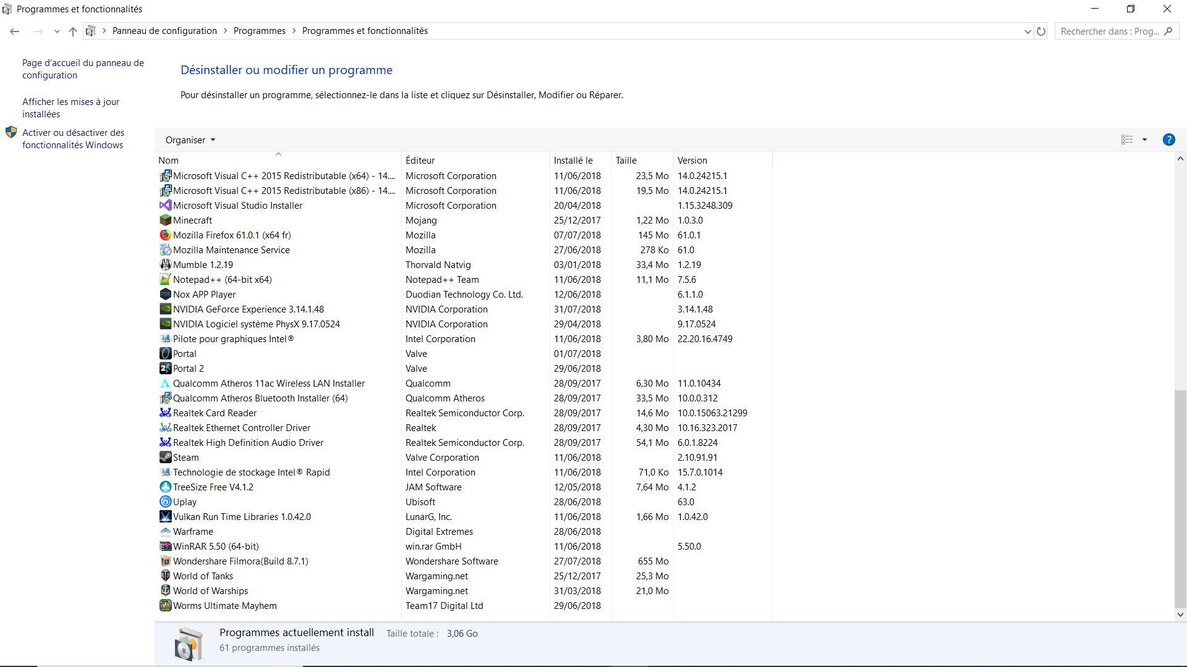Viewport: 1187px width, 667px height.
Task: Click the Vulkan Run Time Libraries icon
Action: coord(165,517)
